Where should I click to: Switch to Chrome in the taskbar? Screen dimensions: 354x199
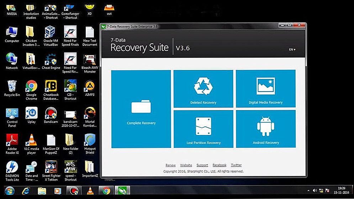point(106,191)
